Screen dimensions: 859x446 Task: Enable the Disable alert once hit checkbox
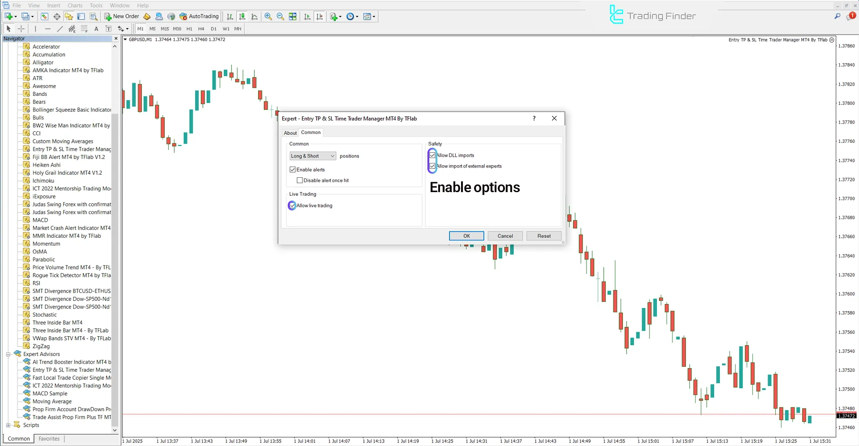tap(300, 180)
